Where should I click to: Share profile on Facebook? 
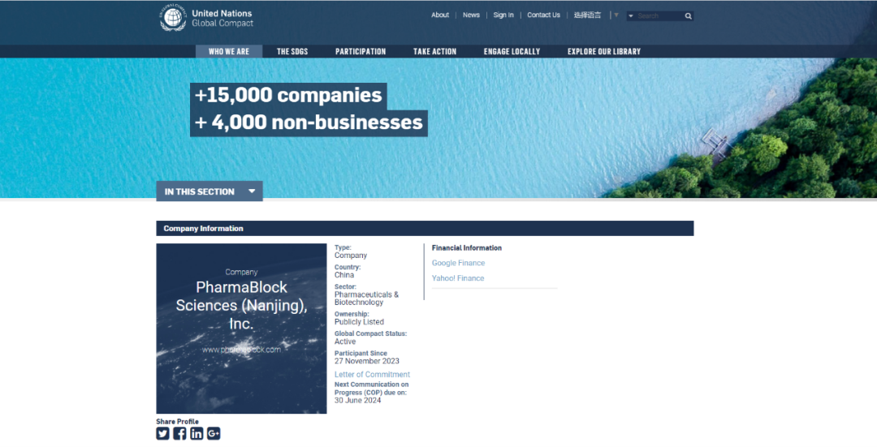pos(179,433)
